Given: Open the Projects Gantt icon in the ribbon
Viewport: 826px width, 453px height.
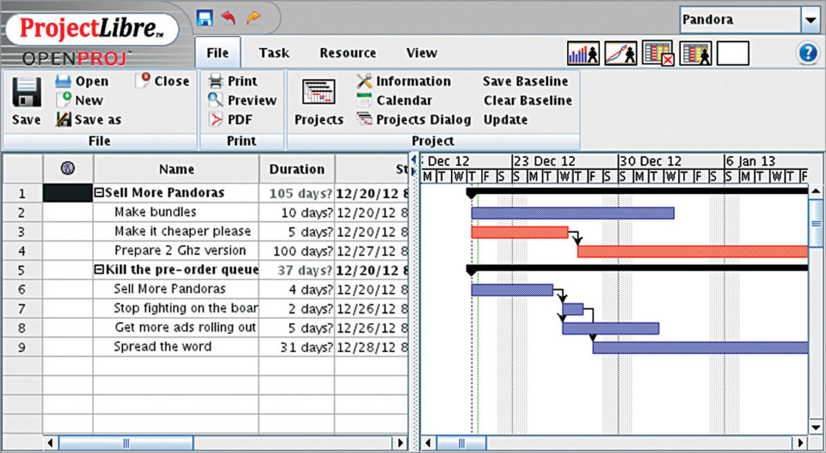Looking at the screenshot, I should tap(319, 93).
